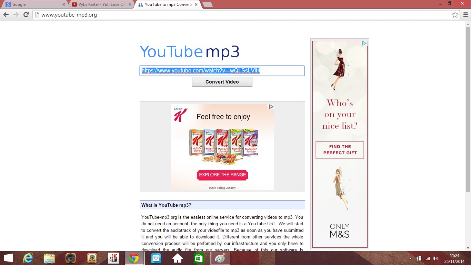View site information via the address bar page icon
Viewport: 471px width, 265px height.
coord(37,15)
